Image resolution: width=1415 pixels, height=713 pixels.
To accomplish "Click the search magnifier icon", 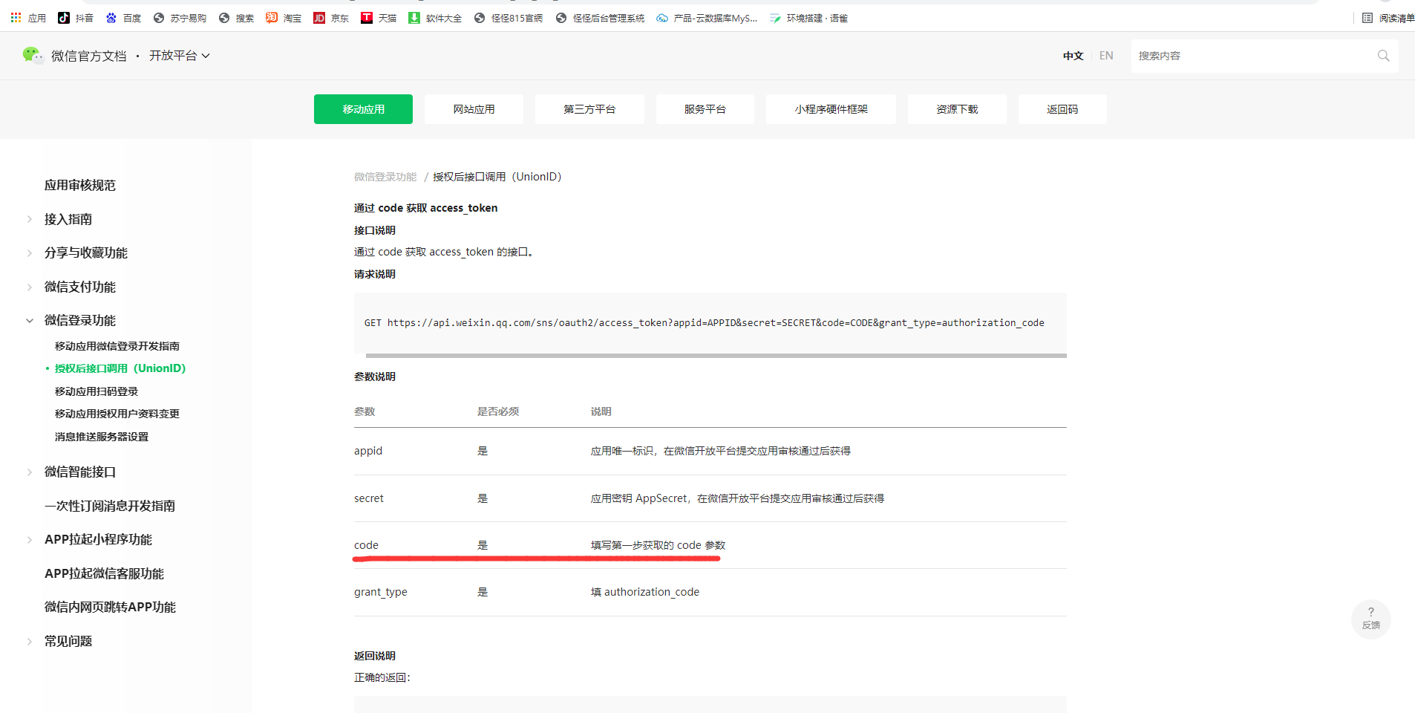I will 1383,56.
